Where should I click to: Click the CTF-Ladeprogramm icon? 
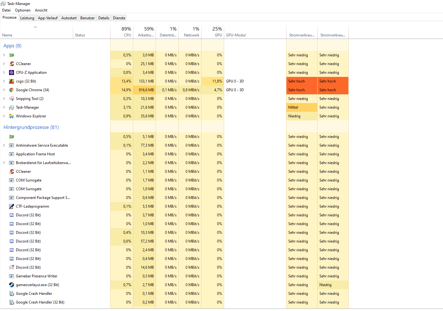(x=12, y=206)
